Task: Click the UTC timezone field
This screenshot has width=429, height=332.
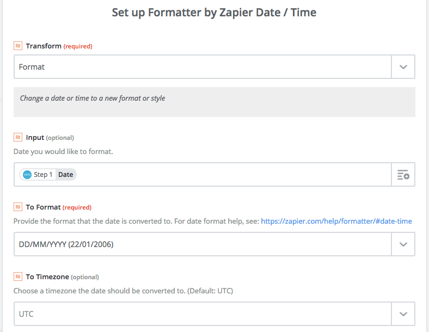Action: (203, 314)
